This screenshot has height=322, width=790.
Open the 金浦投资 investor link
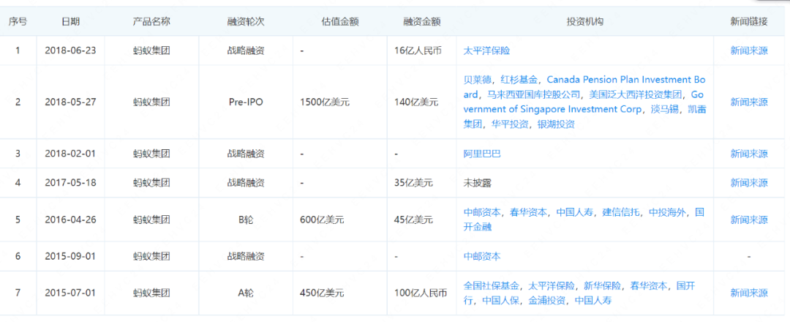(x=547, y=301)
